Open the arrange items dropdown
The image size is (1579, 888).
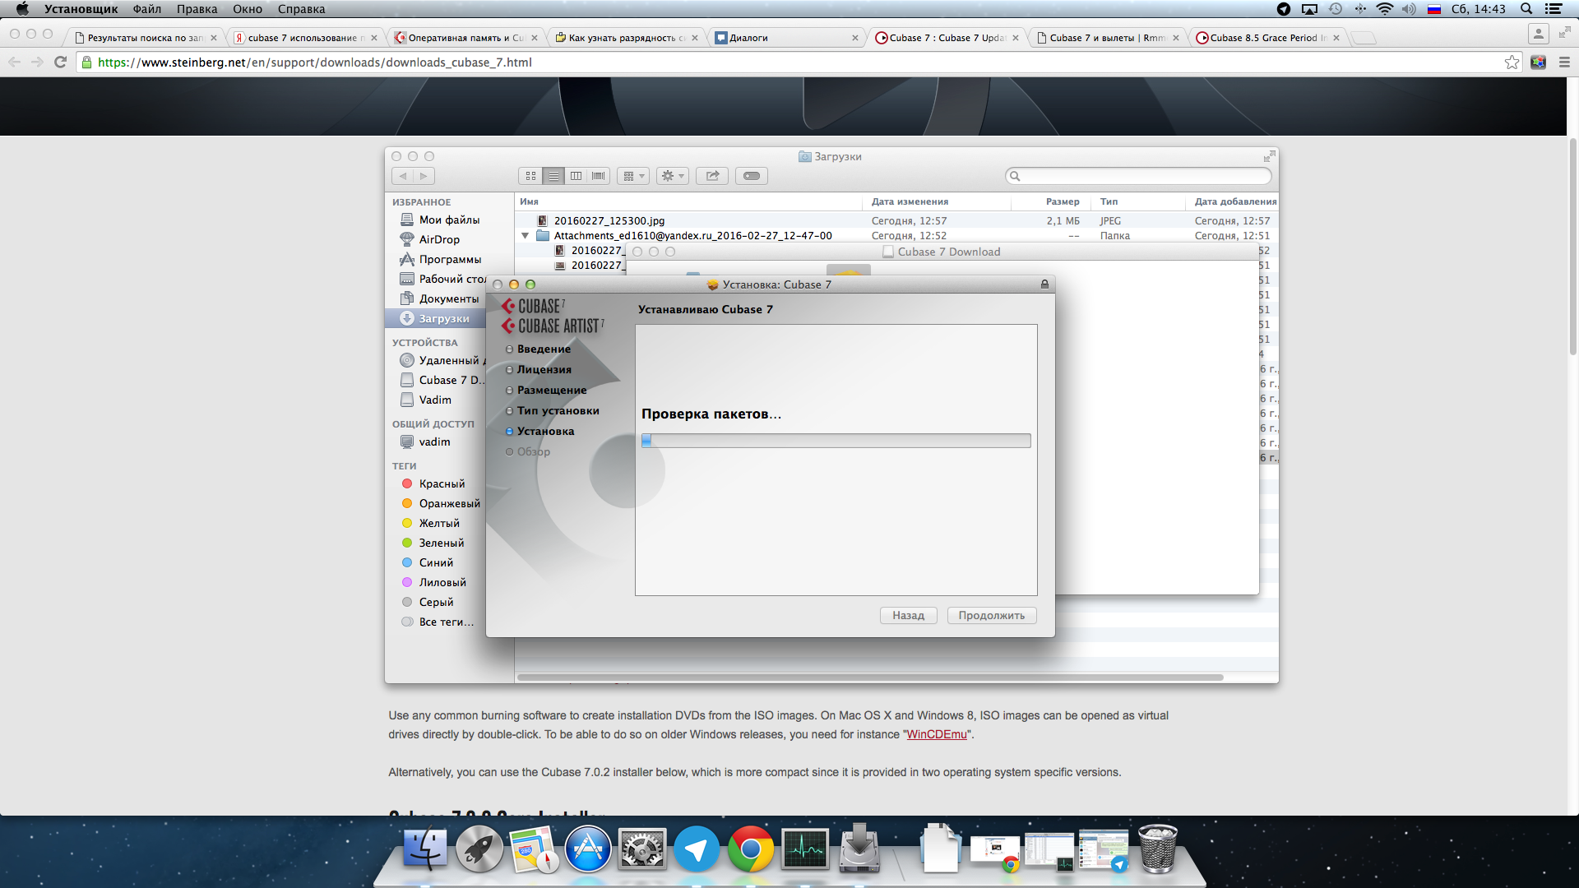point(633,176)
